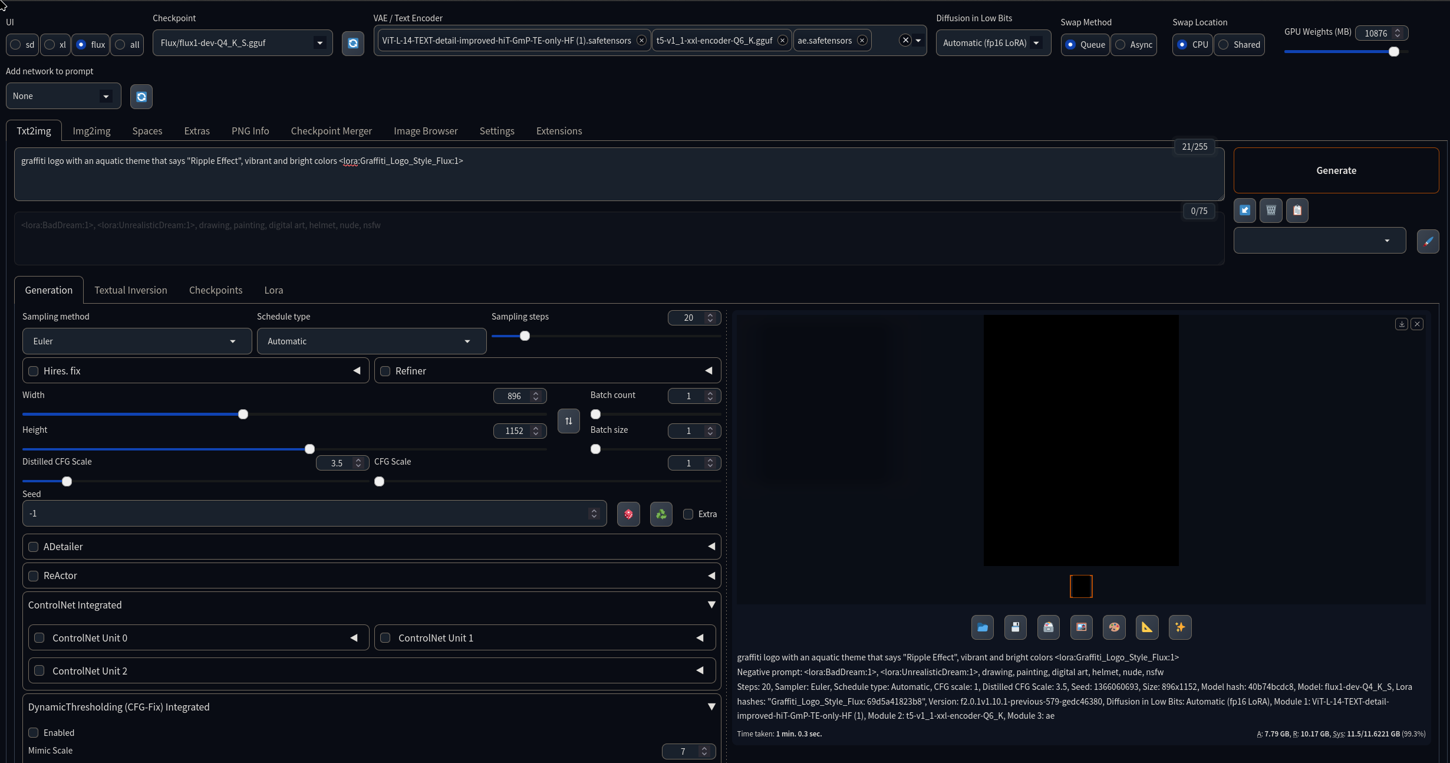1450x763 pixels.
Task: Enable Hires. fix
Action: [x=34, y=371]
